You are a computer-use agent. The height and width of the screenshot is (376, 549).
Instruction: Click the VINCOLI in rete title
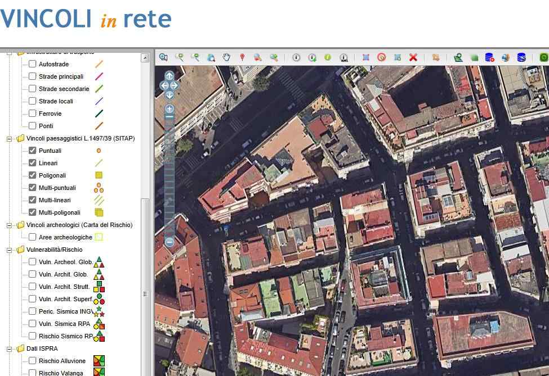86,19
